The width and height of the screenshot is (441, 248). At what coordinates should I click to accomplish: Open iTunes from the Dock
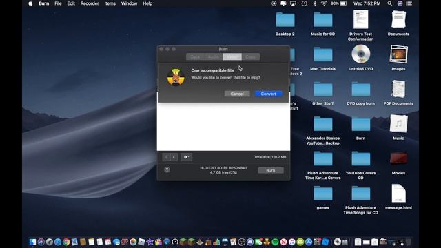[292, 242]
